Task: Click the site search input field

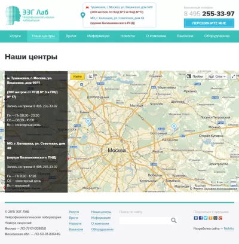Action: pyautogui.click(x=145, y=220)
